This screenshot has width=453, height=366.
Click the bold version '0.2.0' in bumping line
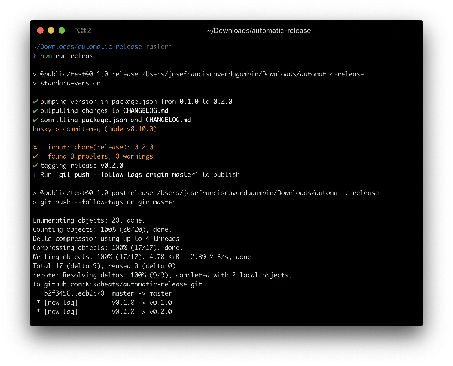pos(223,102)
